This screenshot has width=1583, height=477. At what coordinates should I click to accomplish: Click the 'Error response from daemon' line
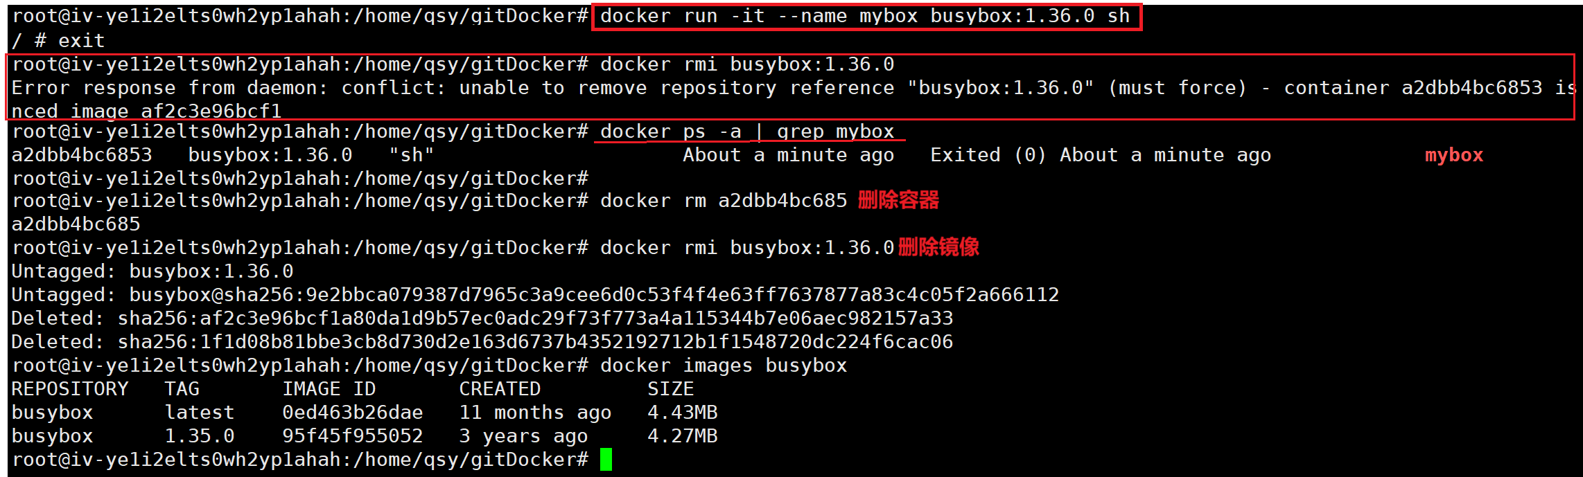[794, 88]
